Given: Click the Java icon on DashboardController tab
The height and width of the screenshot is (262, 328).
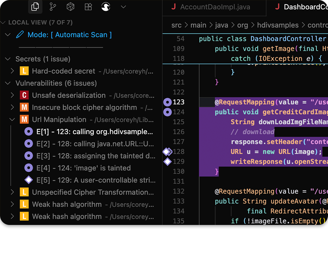Looking at the screenshot, I should 277,7.
